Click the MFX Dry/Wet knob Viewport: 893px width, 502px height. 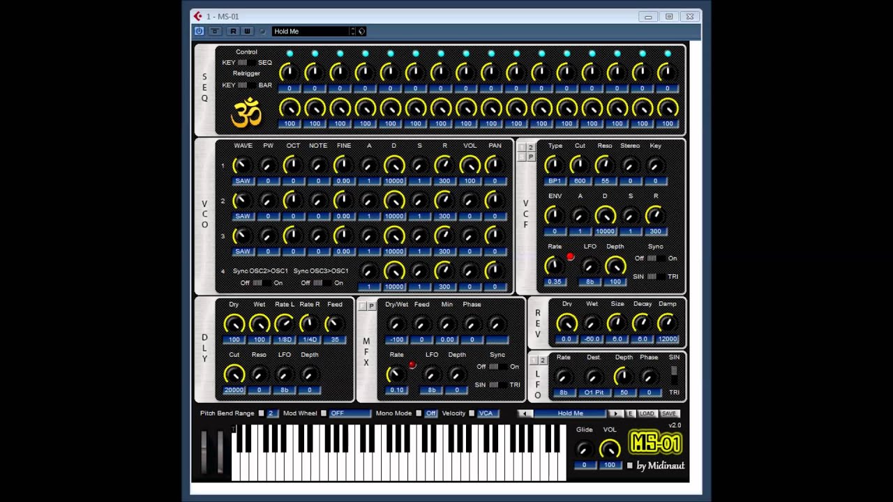(x=396, y=324)
